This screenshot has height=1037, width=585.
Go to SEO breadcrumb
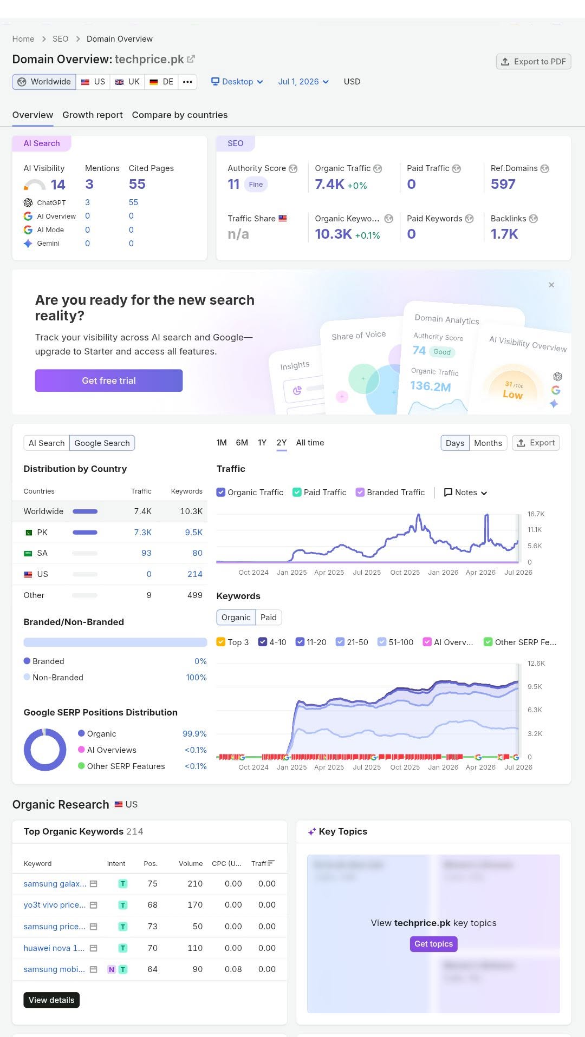point(61,39)
